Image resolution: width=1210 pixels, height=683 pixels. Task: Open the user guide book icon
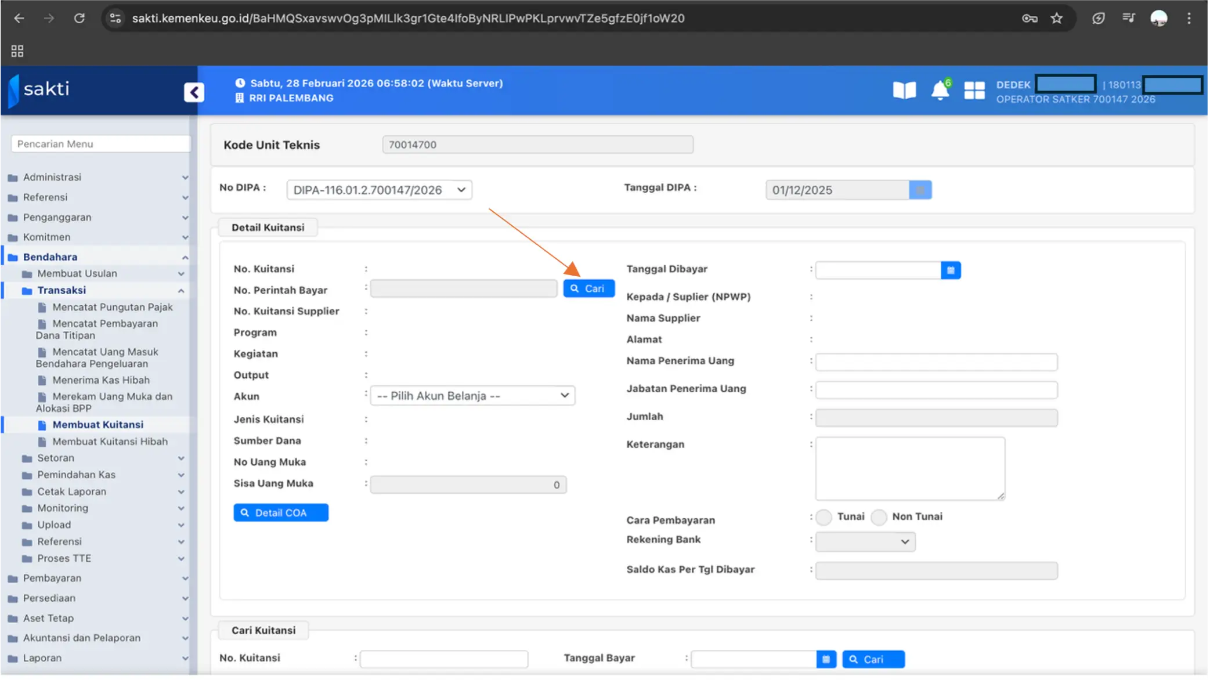904,90
